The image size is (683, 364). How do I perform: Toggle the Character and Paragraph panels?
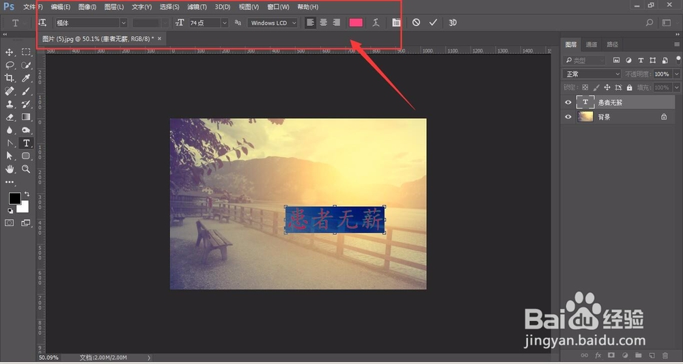tap(396, 23)
